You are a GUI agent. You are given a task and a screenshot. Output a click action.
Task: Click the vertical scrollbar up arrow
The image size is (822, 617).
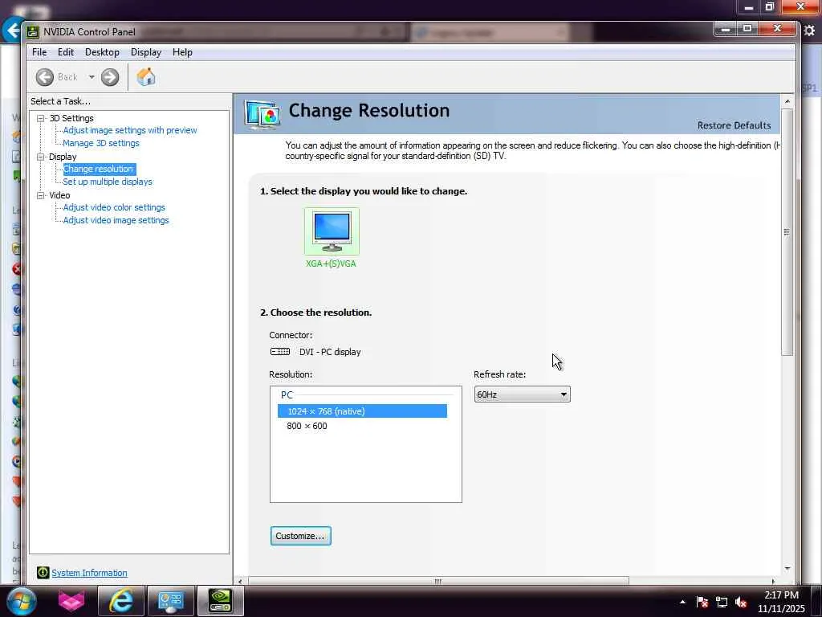click(787, 101)
